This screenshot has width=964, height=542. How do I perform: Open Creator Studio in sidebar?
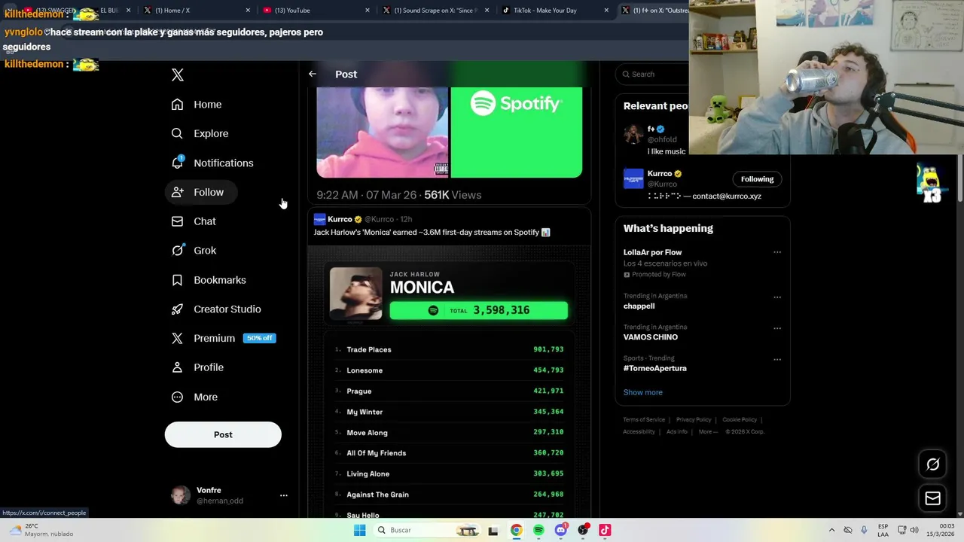point(217,309)
